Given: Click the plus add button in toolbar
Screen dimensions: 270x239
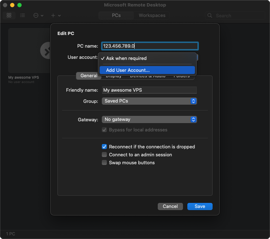Looking at the screenshot, I should click(x=56, y=16).
